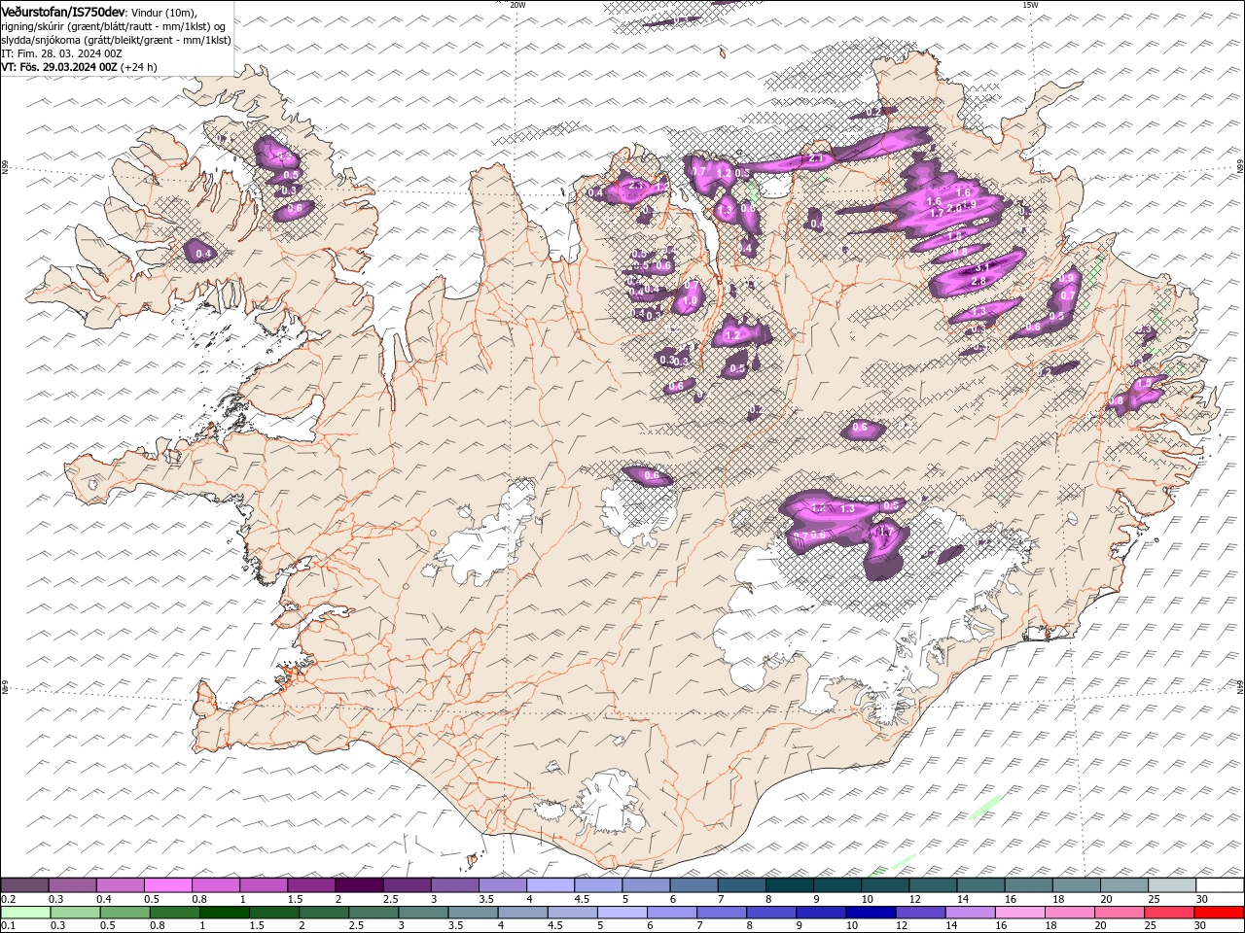Click the '0.2' label under the upper legend
Image resolution: width=1245 pixels, height=933 pixels.
click(7, 899)
